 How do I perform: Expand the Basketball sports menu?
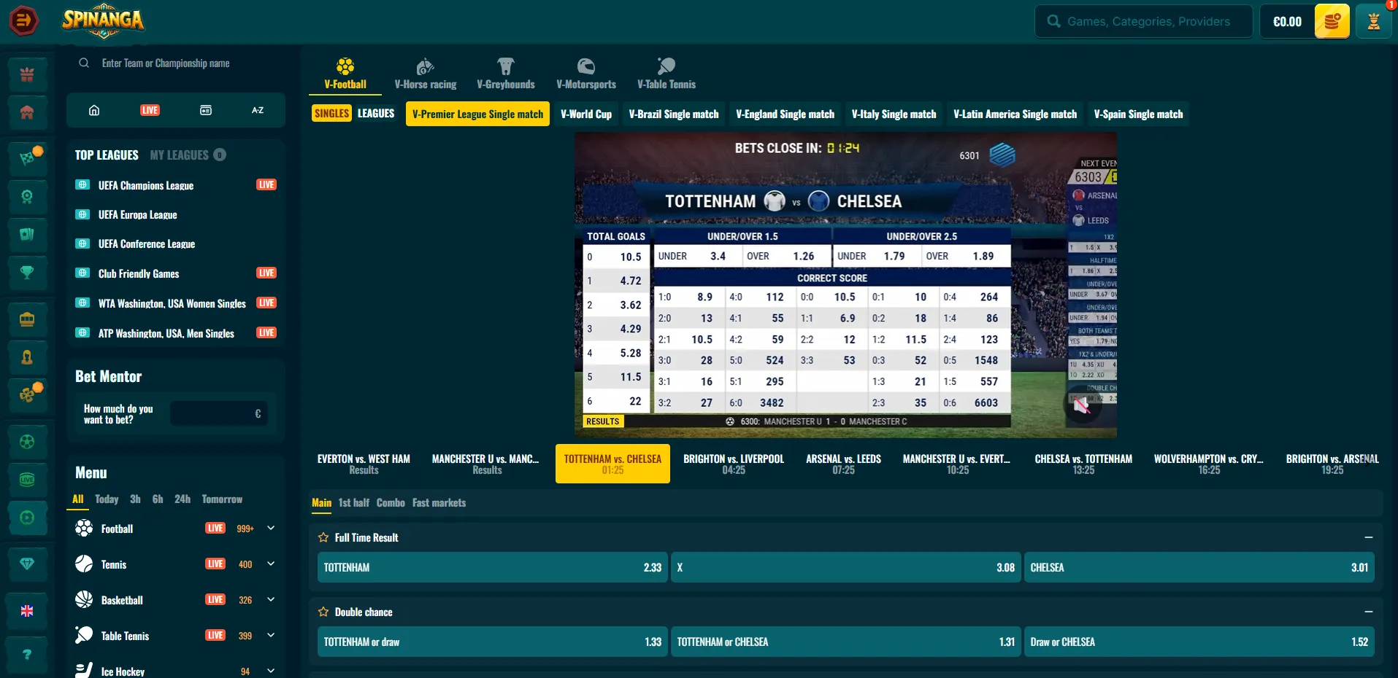271,599
